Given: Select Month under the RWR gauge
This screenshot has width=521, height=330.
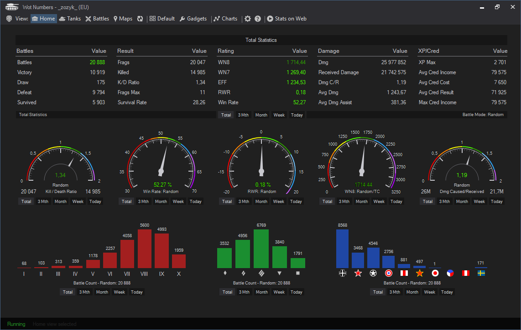Looking at the screenshot, I should click(261, 201).
